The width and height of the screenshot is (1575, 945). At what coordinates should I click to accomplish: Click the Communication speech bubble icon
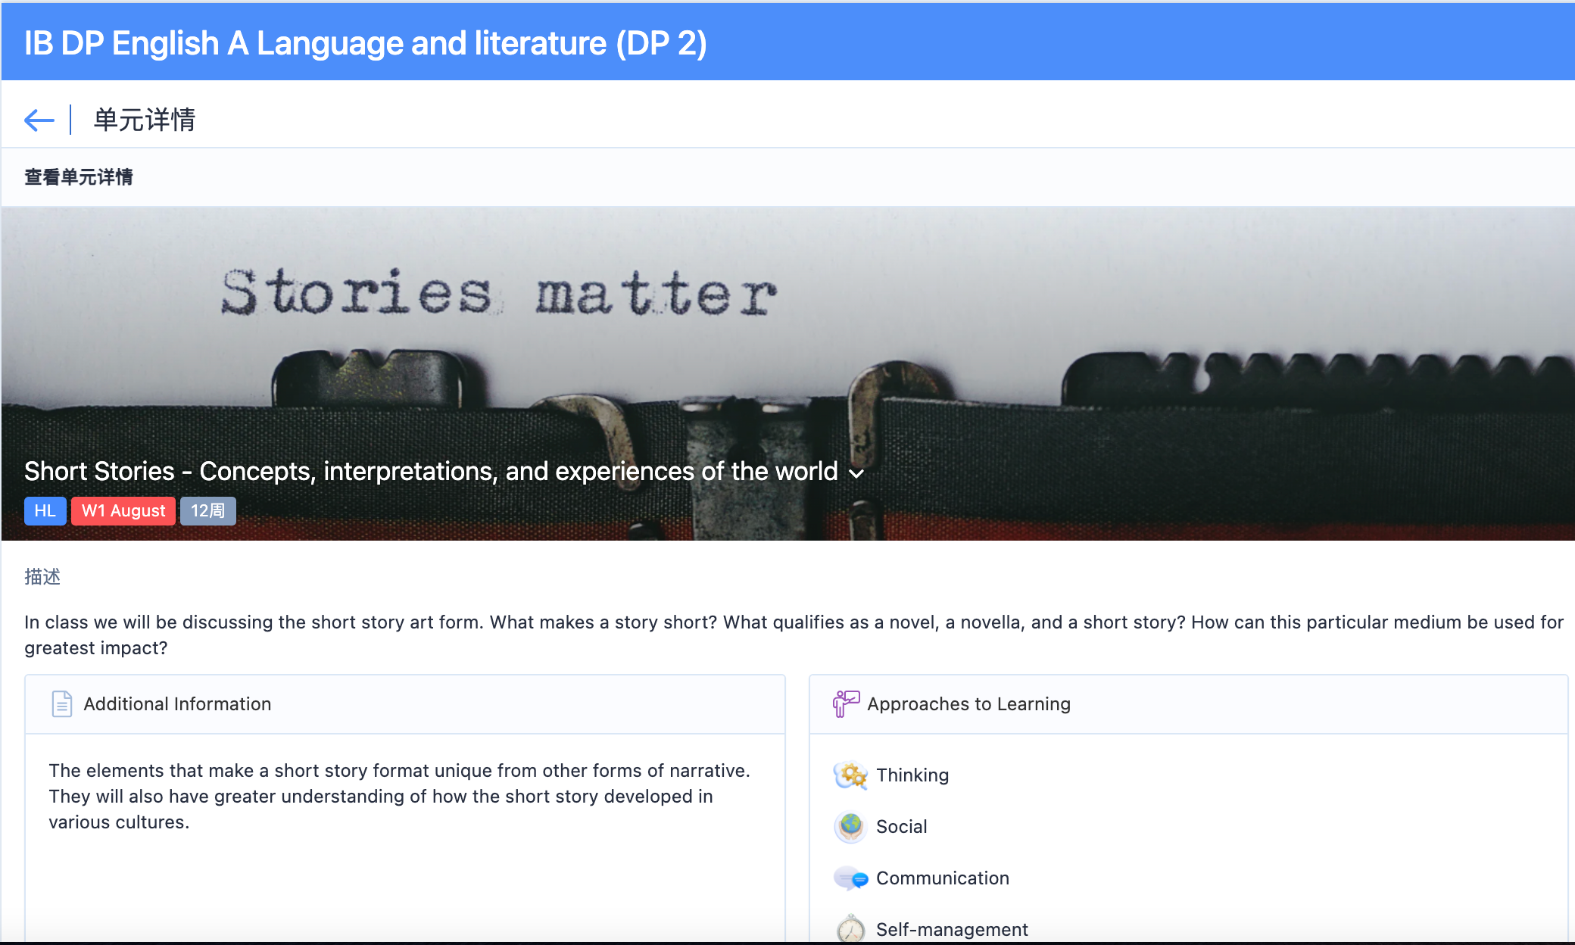(x=851, y=878)
